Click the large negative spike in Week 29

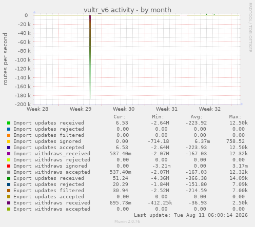point(90,57)
